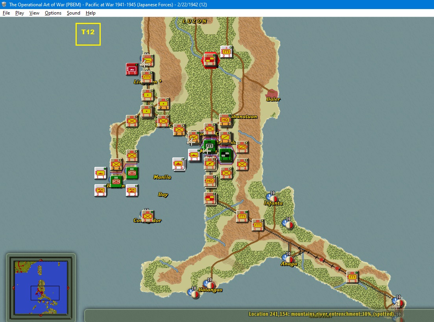Viewport: 434px width, 322px height.
Task: Select the infantry 2-3 counter
Action: 163,121
